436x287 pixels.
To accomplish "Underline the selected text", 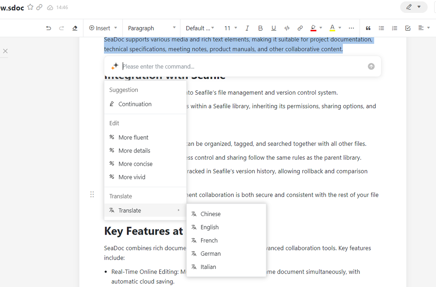I will click(x=273, y=28).
